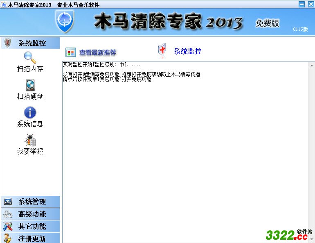This screenshot has width=315, height=243.
Task: Click the 系统管理 panel icon
Action: click(8, 202)
